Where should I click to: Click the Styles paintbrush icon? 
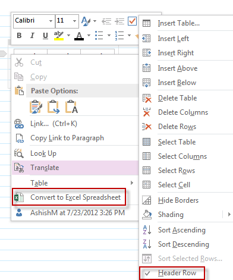[86, 21]
